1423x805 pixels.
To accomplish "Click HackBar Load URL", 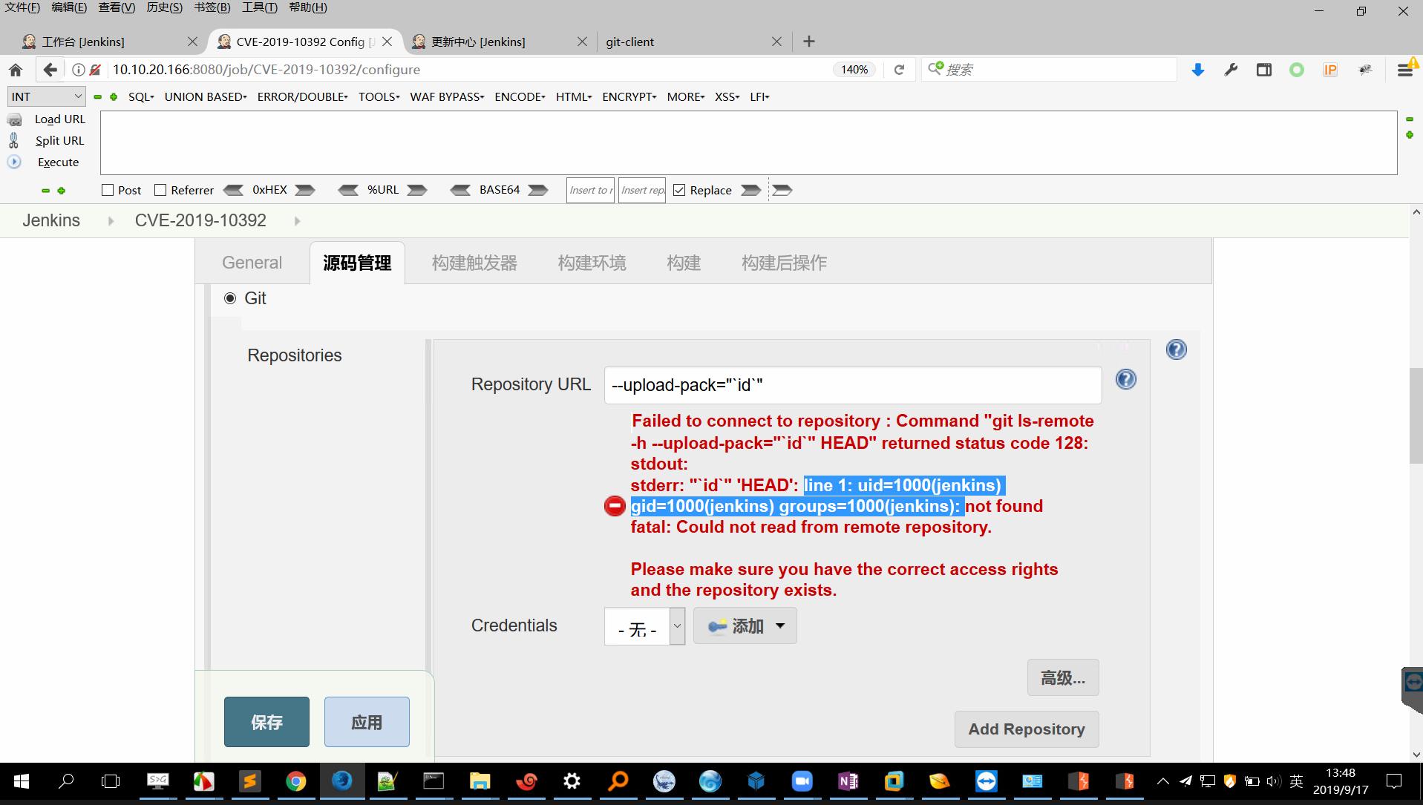I will pyautogui.click(x=59, y=119).
